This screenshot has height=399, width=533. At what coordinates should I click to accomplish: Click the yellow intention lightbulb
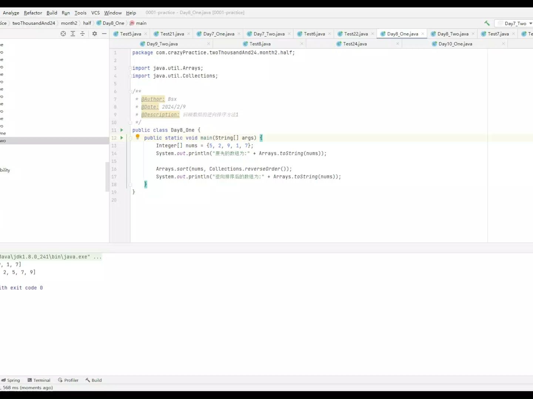coord(138,137)
